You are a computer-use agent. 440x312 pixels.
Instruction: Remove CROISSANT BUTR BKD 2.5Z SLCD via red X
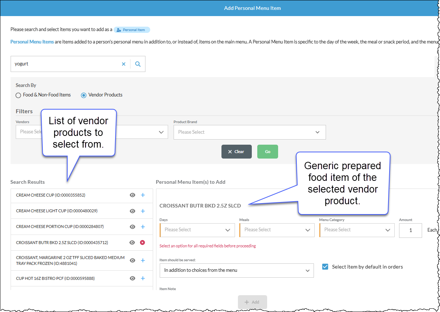click(x=143, y=242)
